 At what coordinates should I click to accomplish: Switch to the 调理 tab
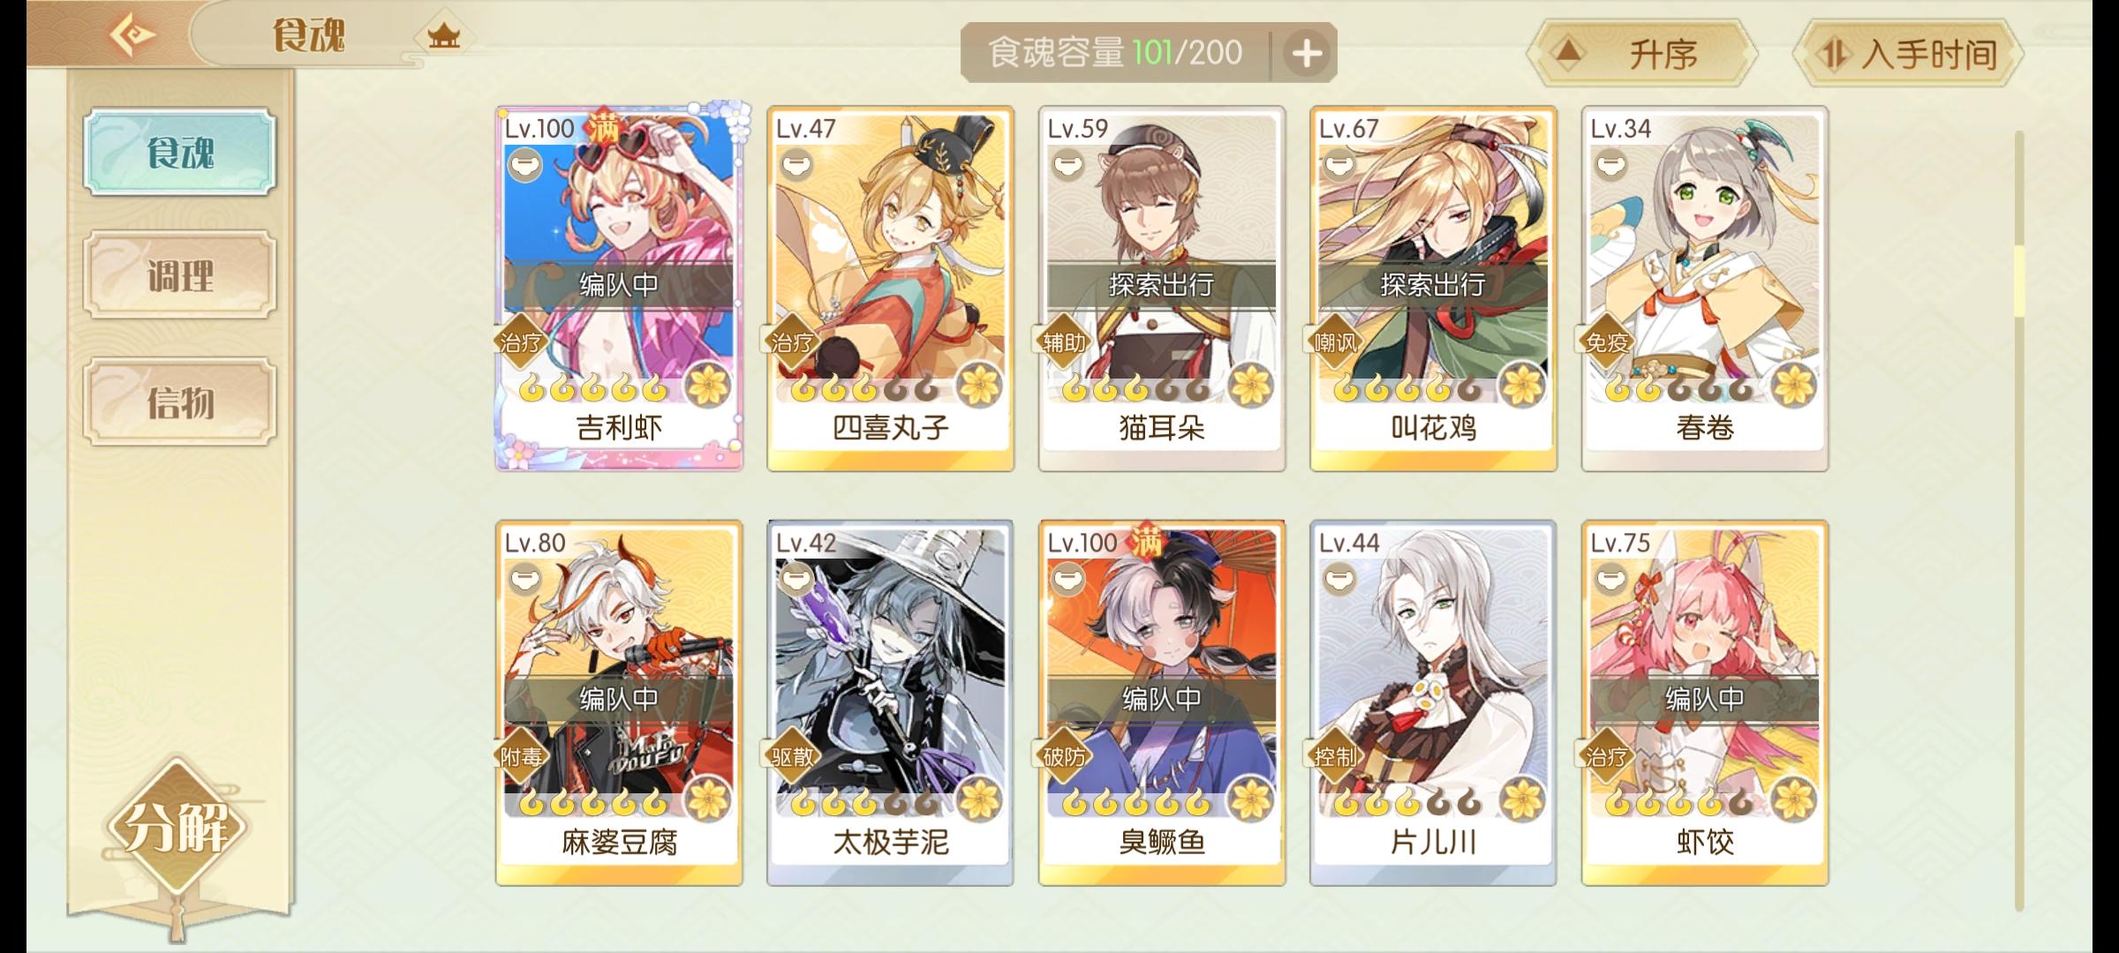pyautogui.click(x=180, y=276)
